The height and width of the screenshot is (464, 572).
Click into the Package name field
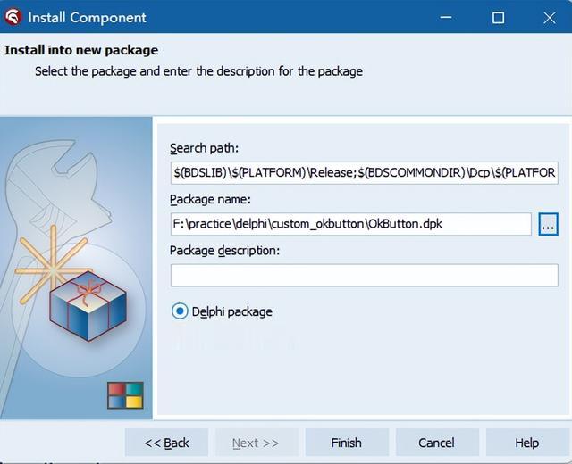coord(350,224)
